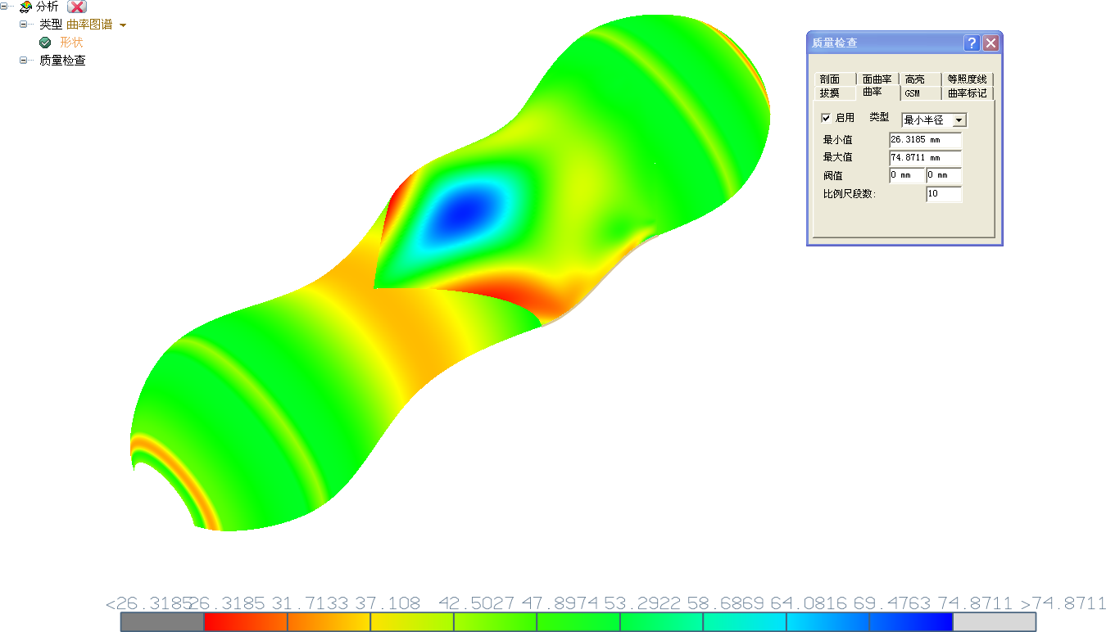Click the help question mark in 质量检查 dialog

(x=971, y=43)
